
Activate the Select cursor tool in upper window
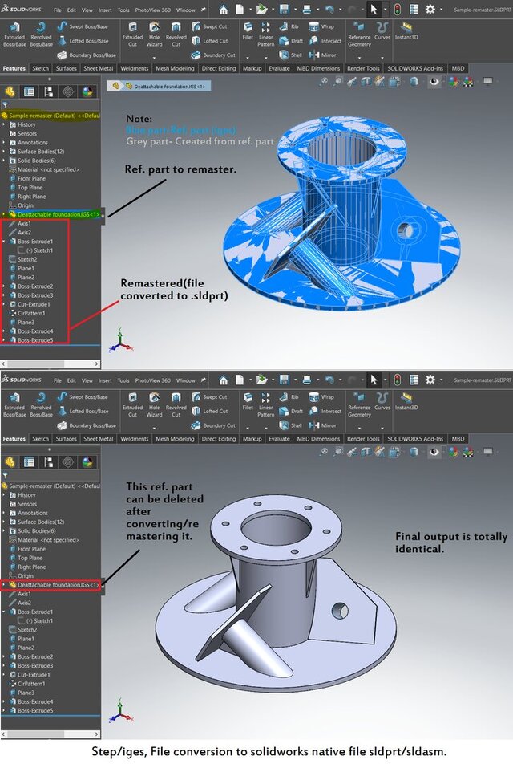pos(374,10)
